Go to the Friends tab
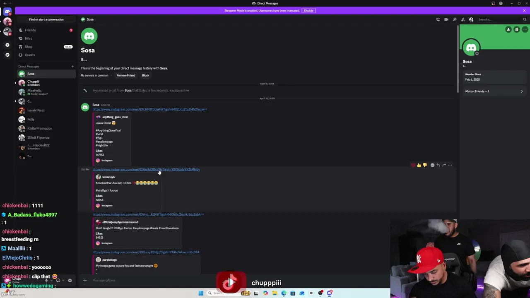Image resolution: width=530 pixels, height=298 pixels. click(46, 30)
